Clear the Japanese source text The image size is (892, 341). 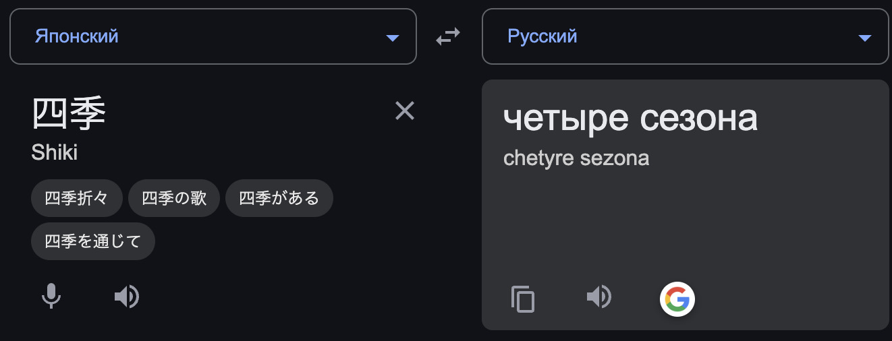[405, 111]
